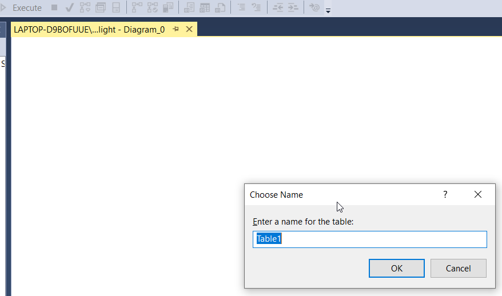Viewport: 502px width, 296px height.
Task: Open Specify Values for Template Parameters
Action: coord(314,8)
